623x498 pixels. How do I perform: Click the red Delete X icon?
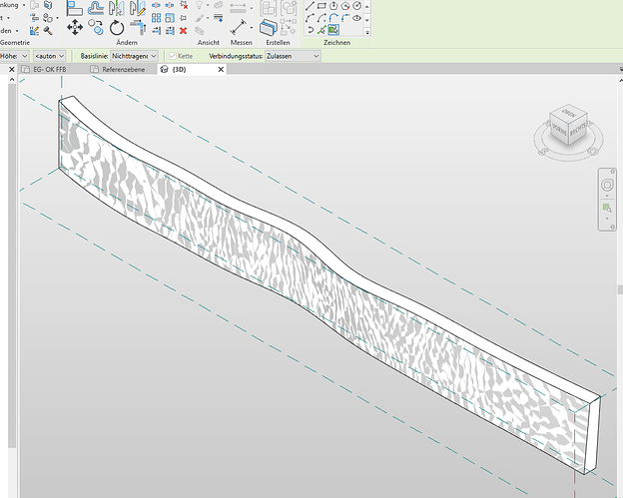tap(182, 29)
